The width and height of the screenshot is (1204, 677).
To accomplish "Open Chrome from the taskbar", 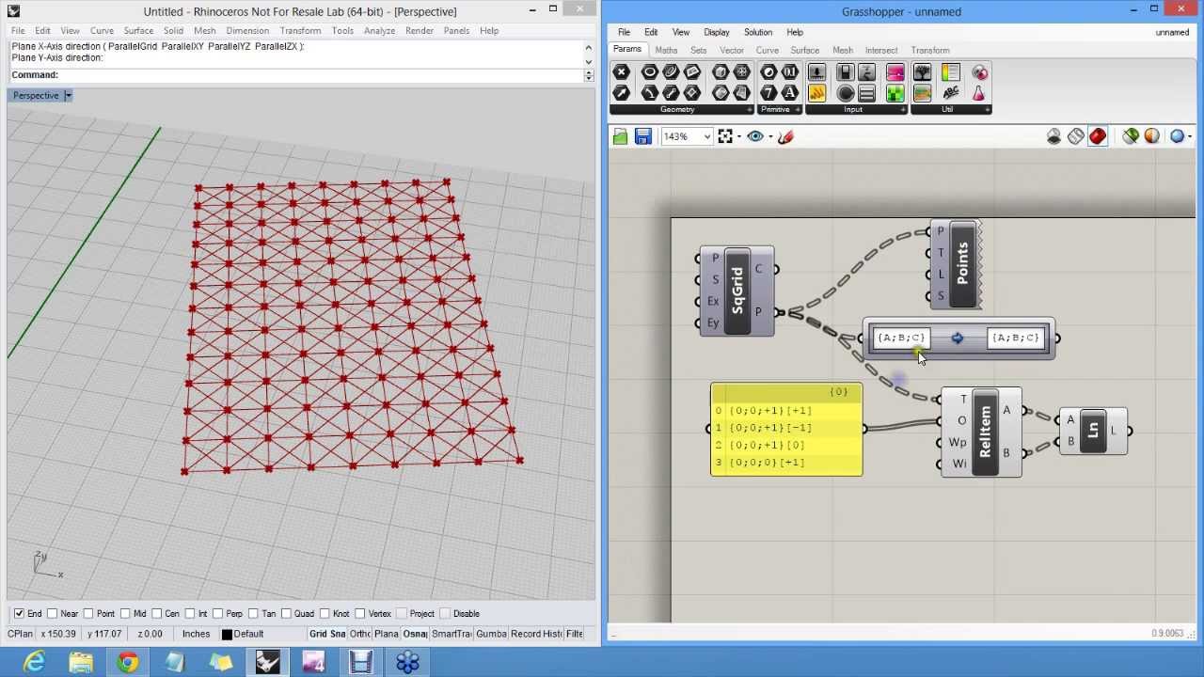I will pos(127,663).
